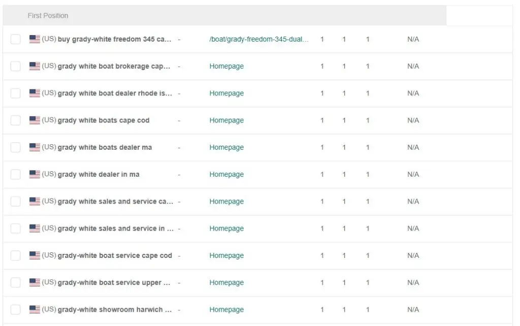520x326 pixels.
Task: Click US flag icon for grady white boats cape cod
Action: [35, 120]
